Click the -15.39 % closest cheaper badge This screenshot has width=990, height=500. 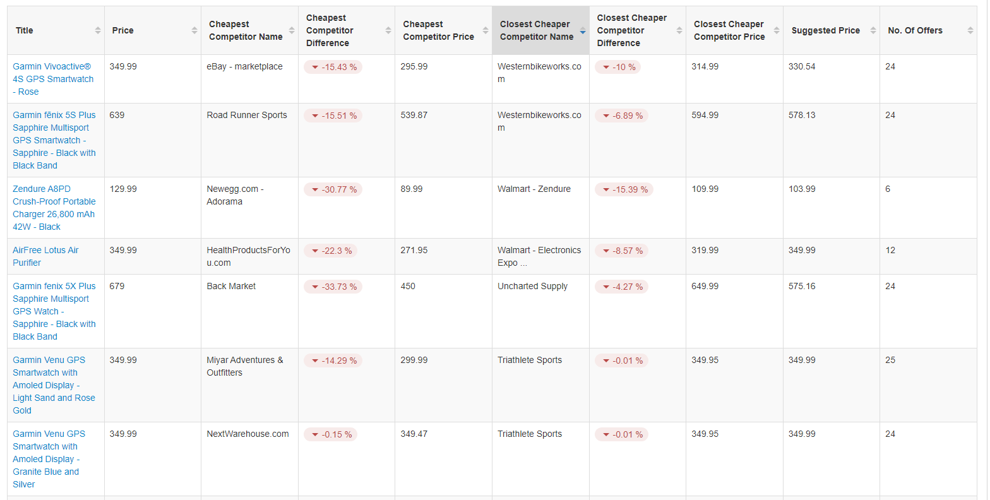coord(624,189)
